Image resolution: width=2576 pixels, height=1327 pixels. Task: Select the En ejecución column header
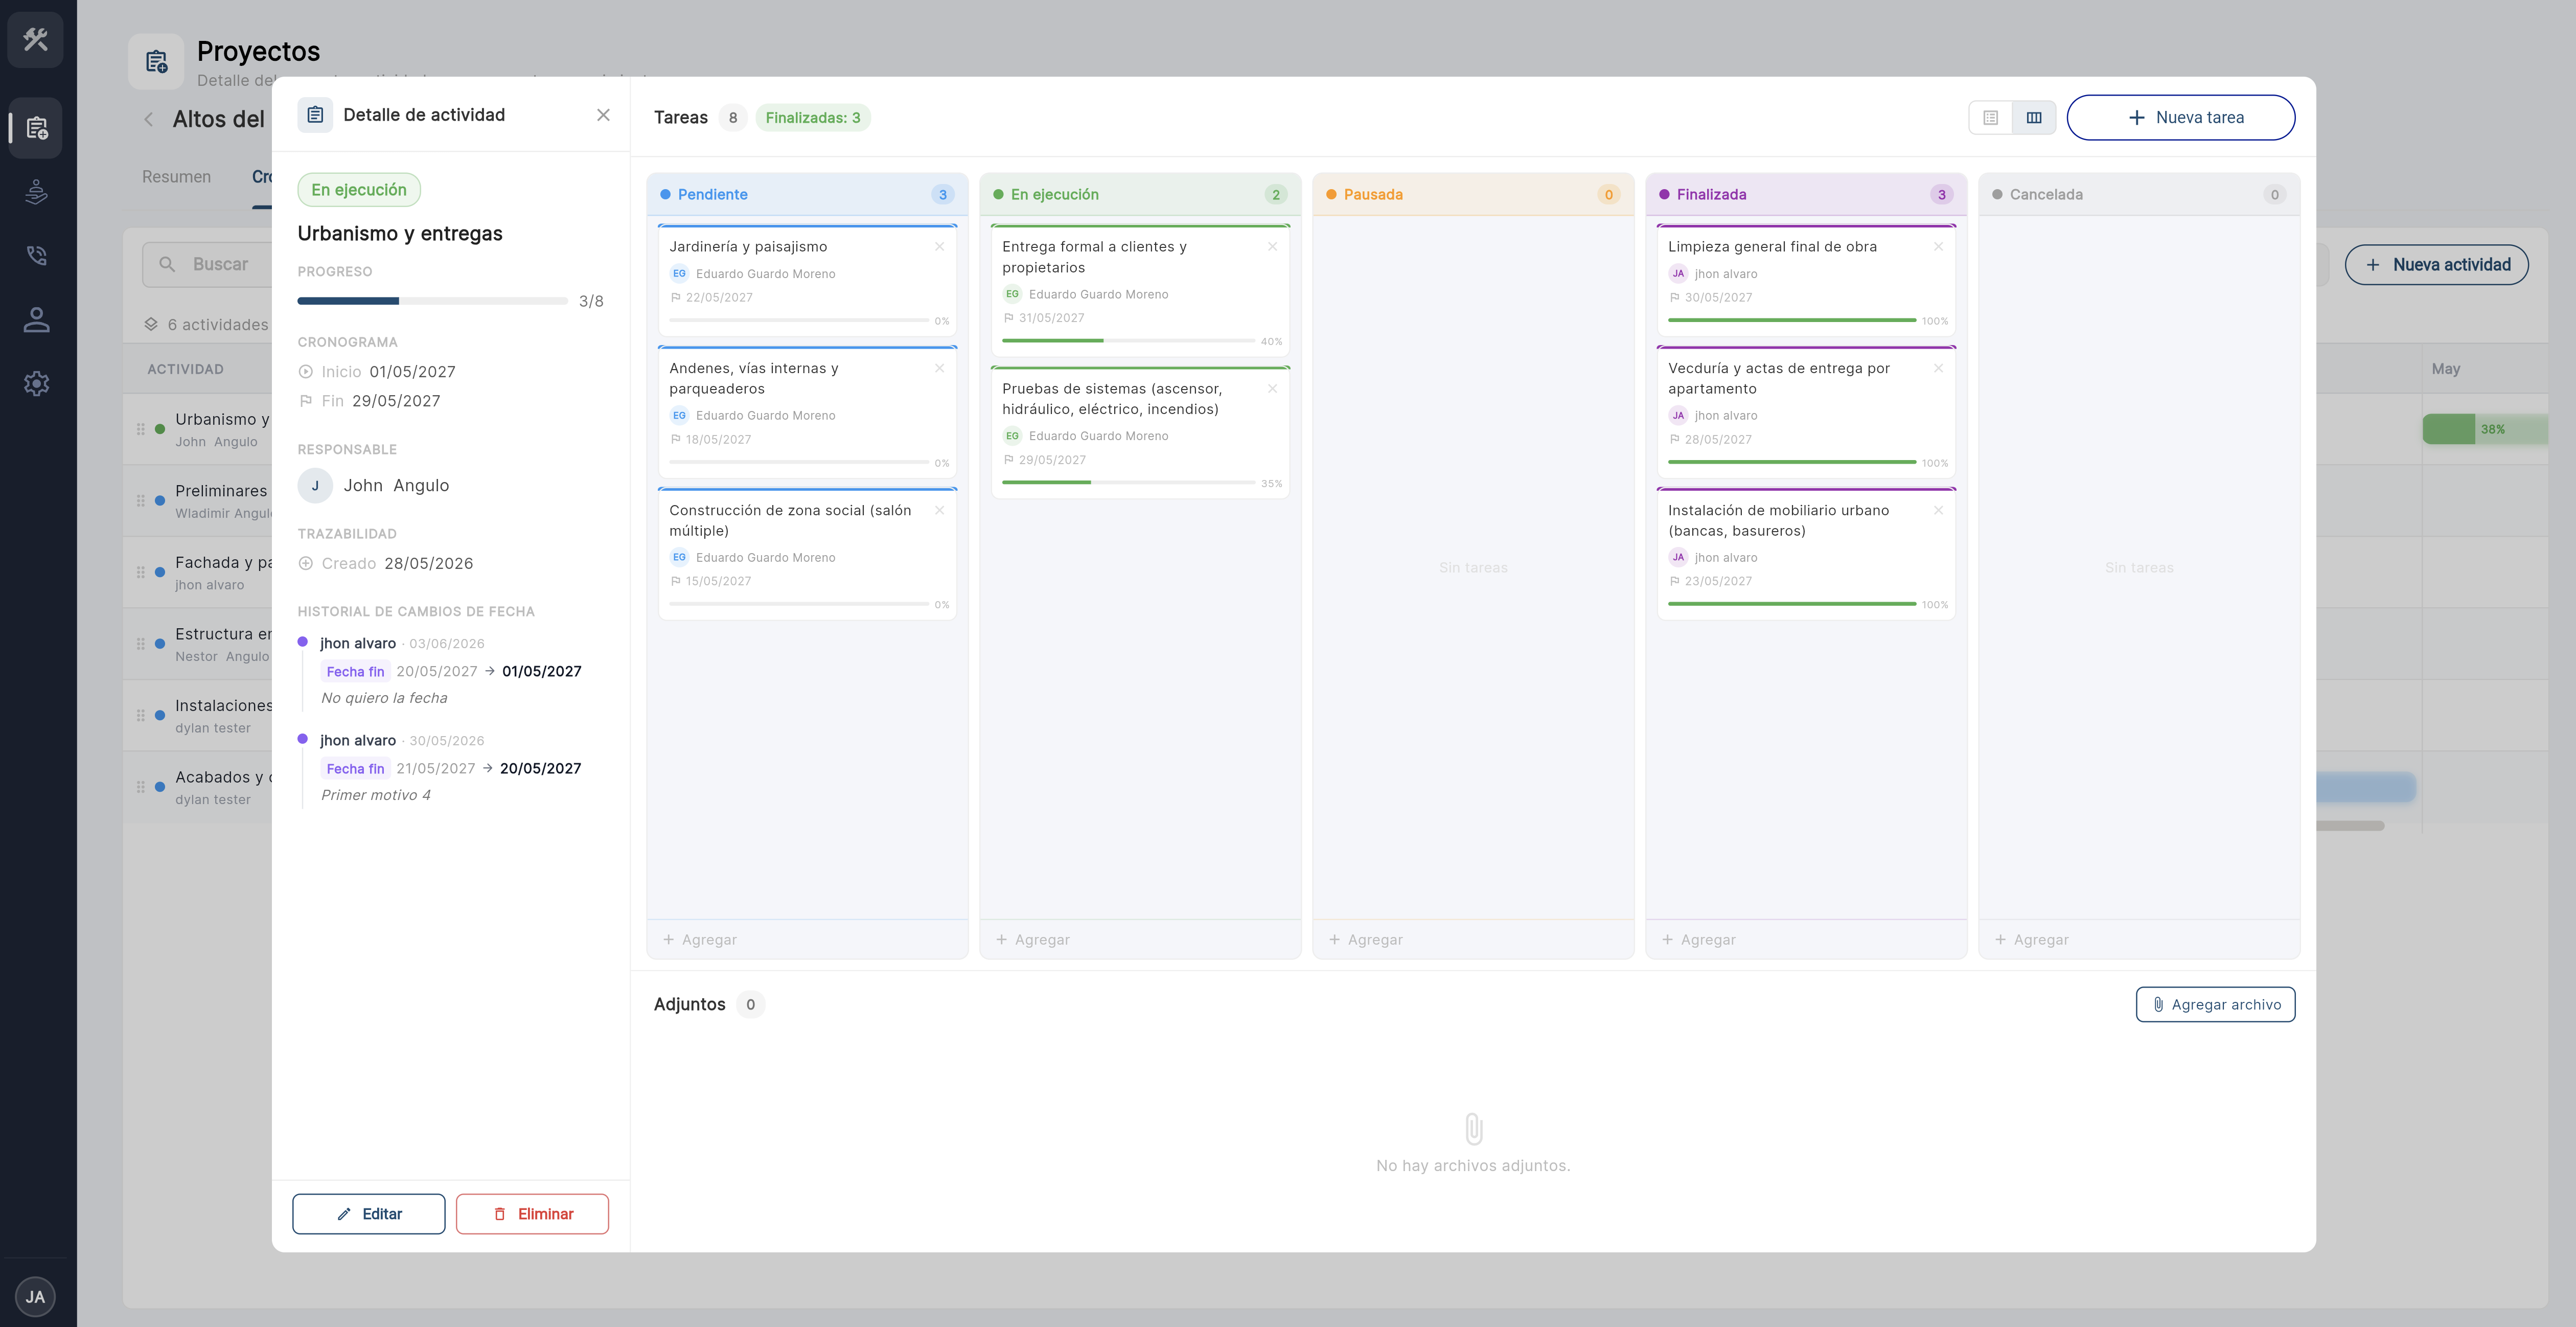tap(1140, 195)
